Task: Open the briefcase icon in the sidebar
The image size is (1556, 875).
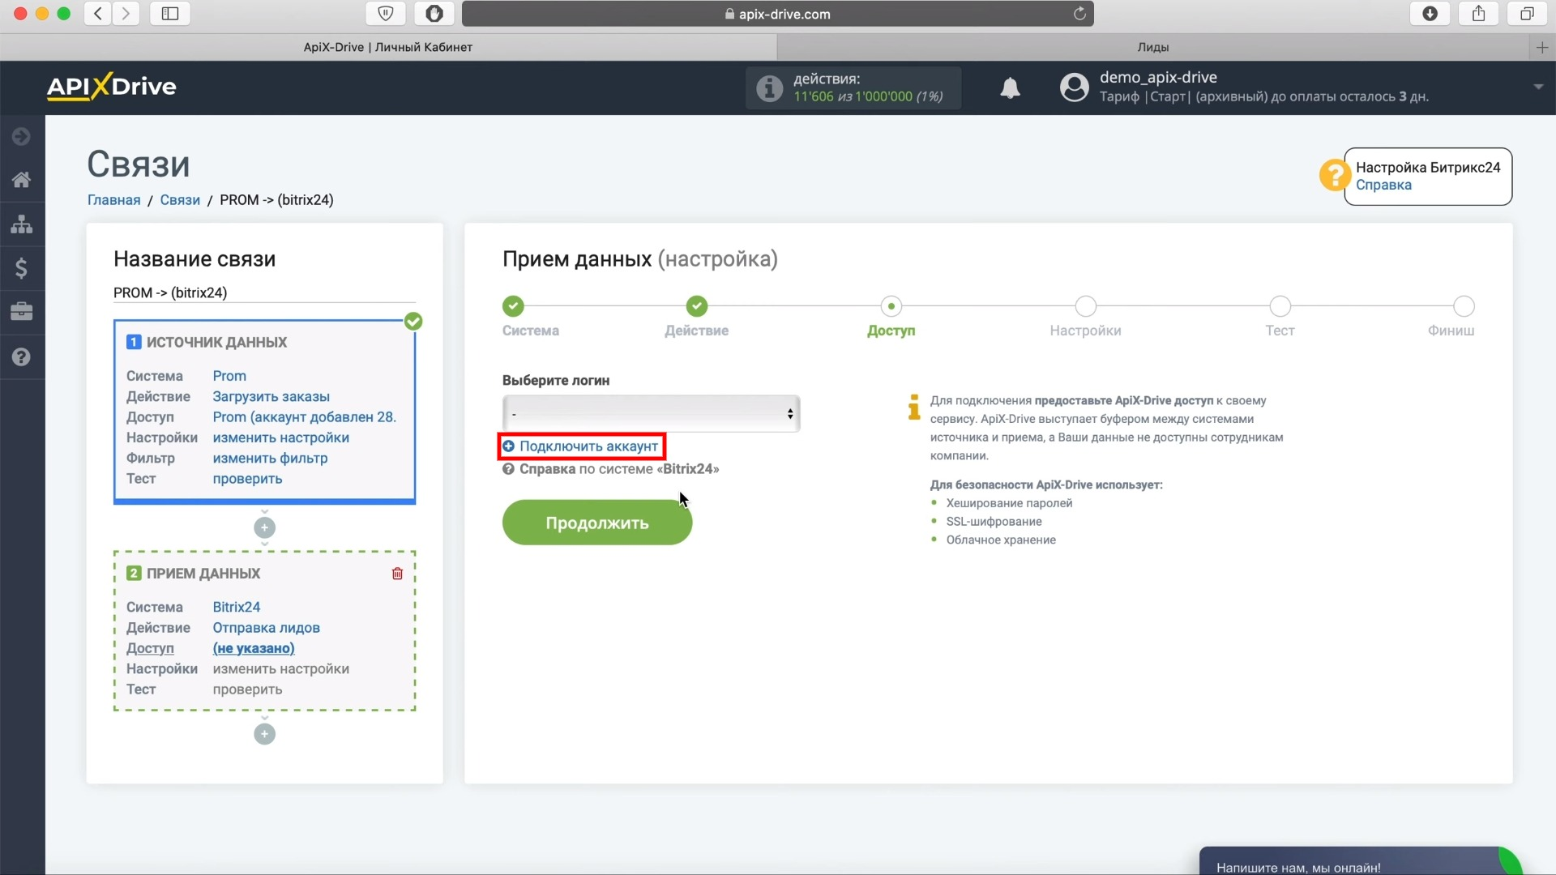Action: [x=22, y=311]
